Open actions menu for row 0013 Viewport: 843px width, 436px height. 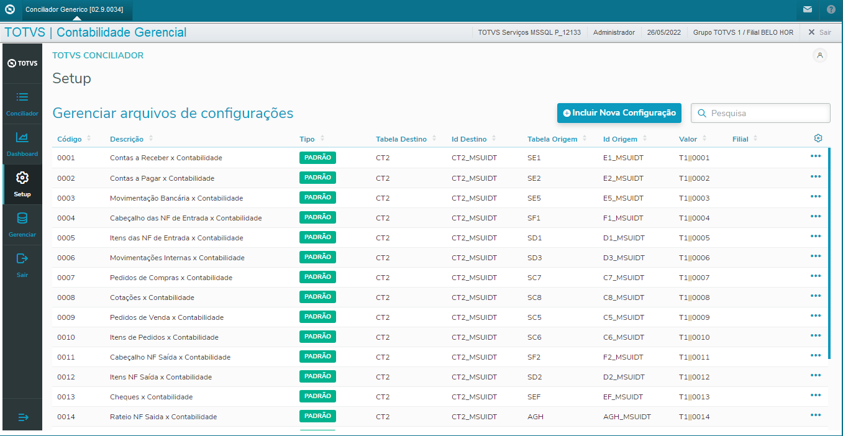click(816, 395)
